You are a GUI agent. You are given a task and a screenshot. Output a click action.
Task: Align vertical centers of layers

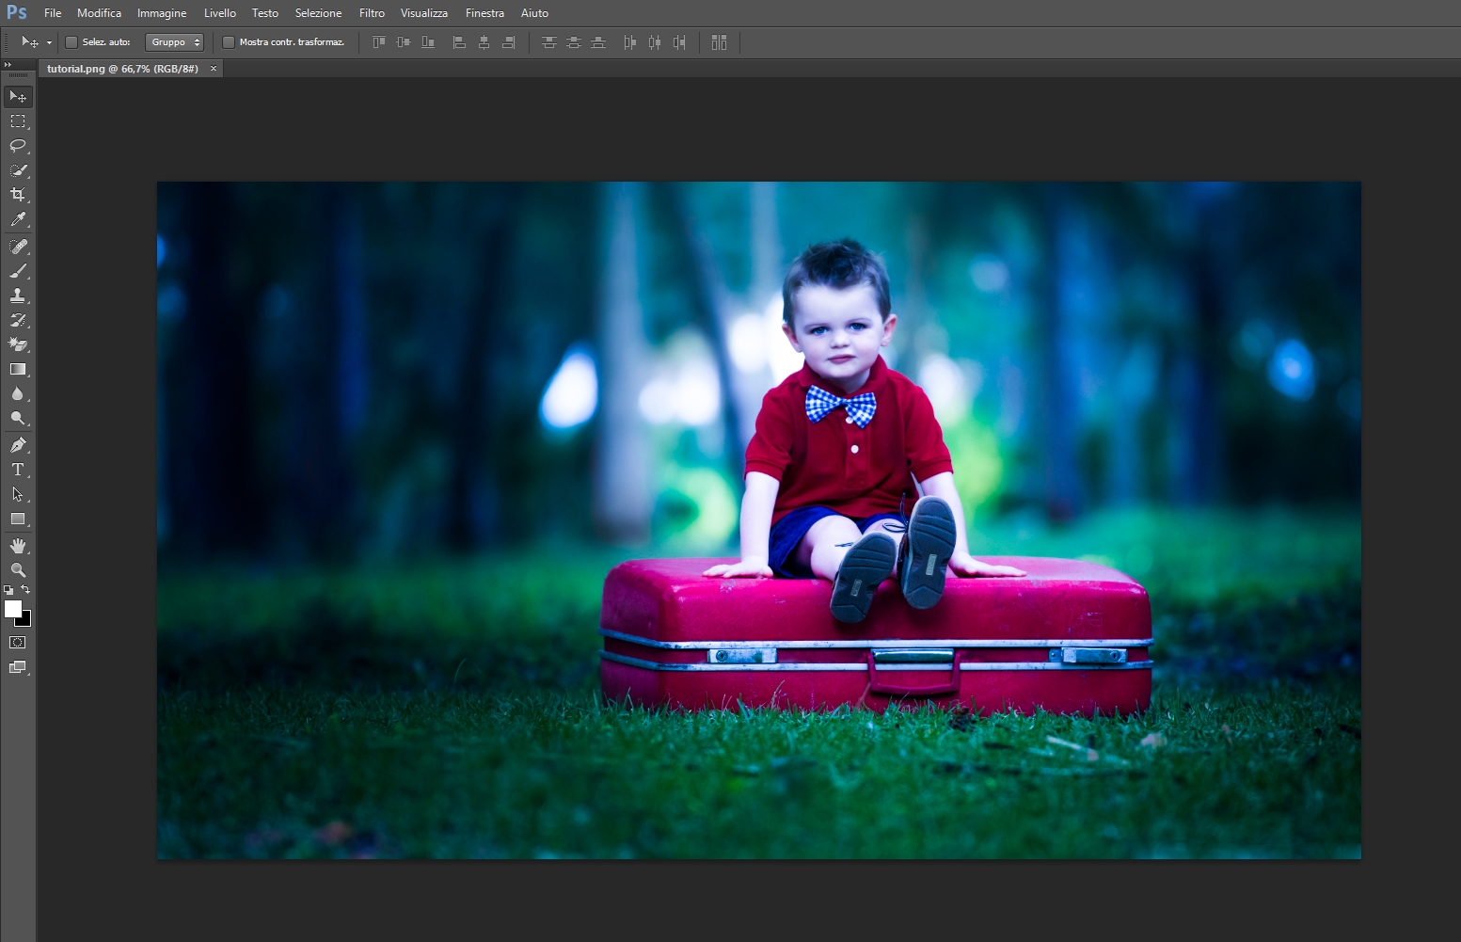point(404,42)
